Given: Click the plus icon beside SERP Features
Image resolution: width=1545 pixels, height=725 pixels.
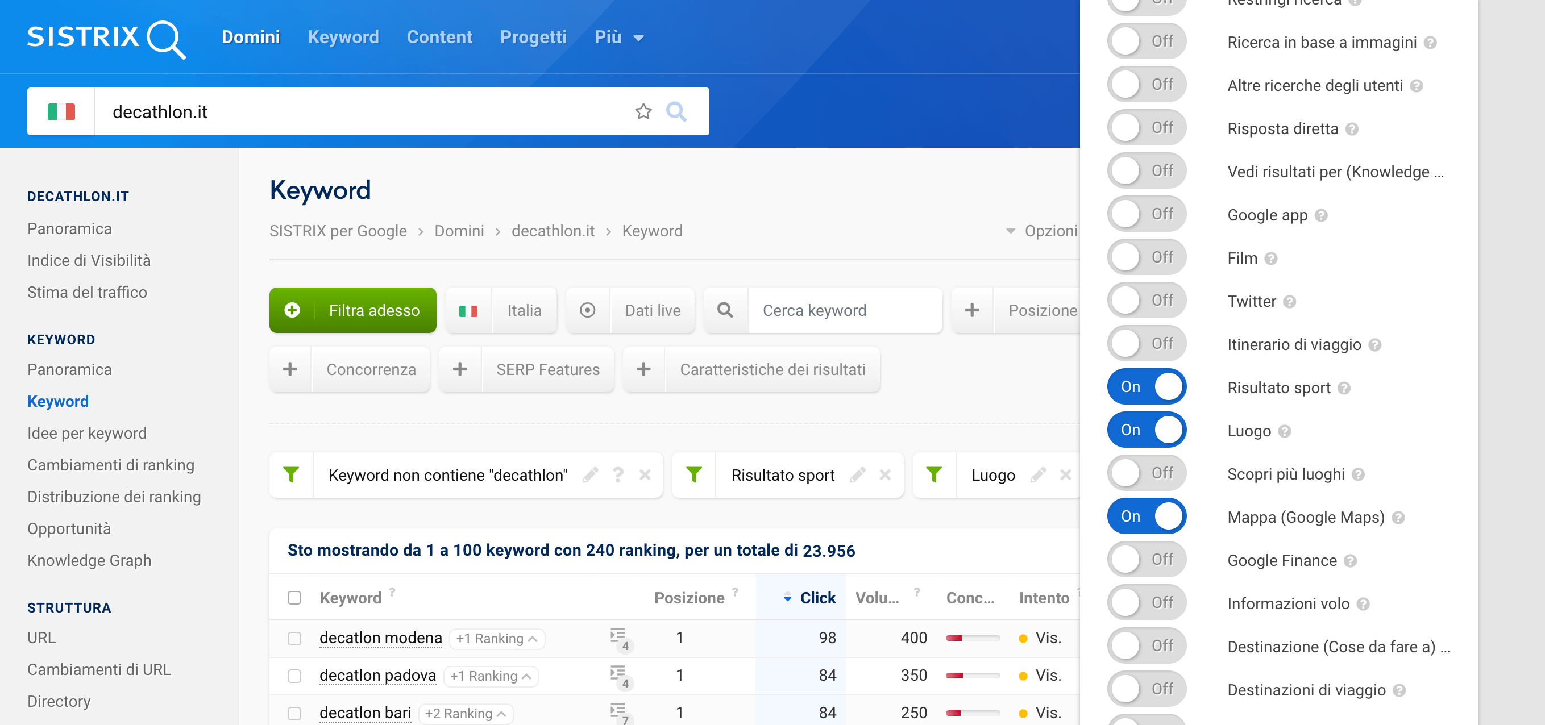Looking at the screenshot, I should 460,369.
